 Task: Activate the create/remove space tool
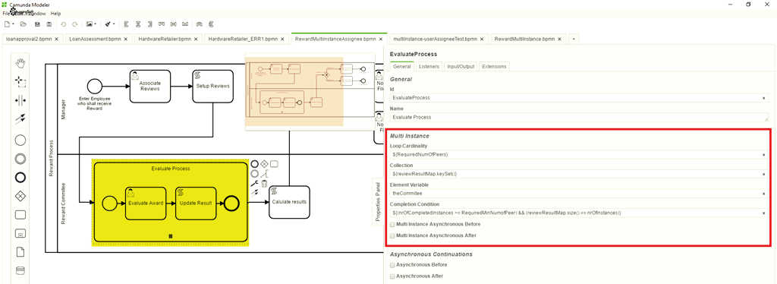pos(20,100)
